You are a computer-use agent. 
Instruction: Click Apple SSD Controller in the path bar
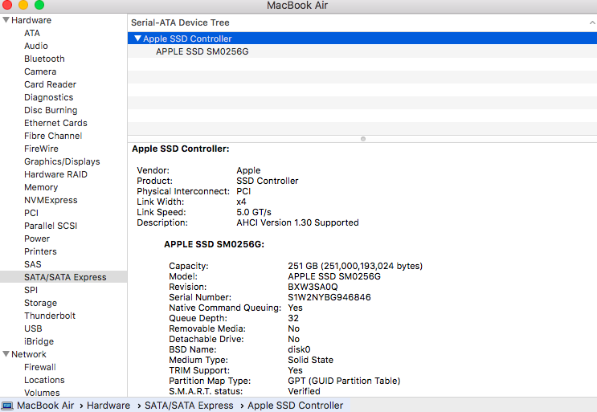pyautogui.click(x=295, y=406)
